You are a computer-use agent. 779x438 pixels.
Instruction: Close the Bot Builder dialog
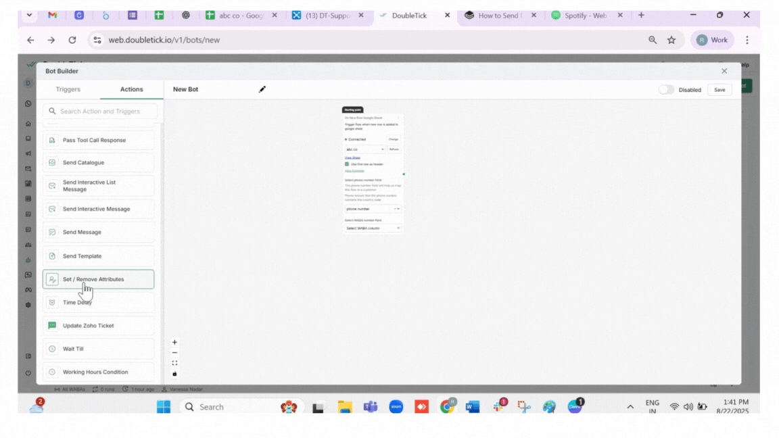coord(724,71)
